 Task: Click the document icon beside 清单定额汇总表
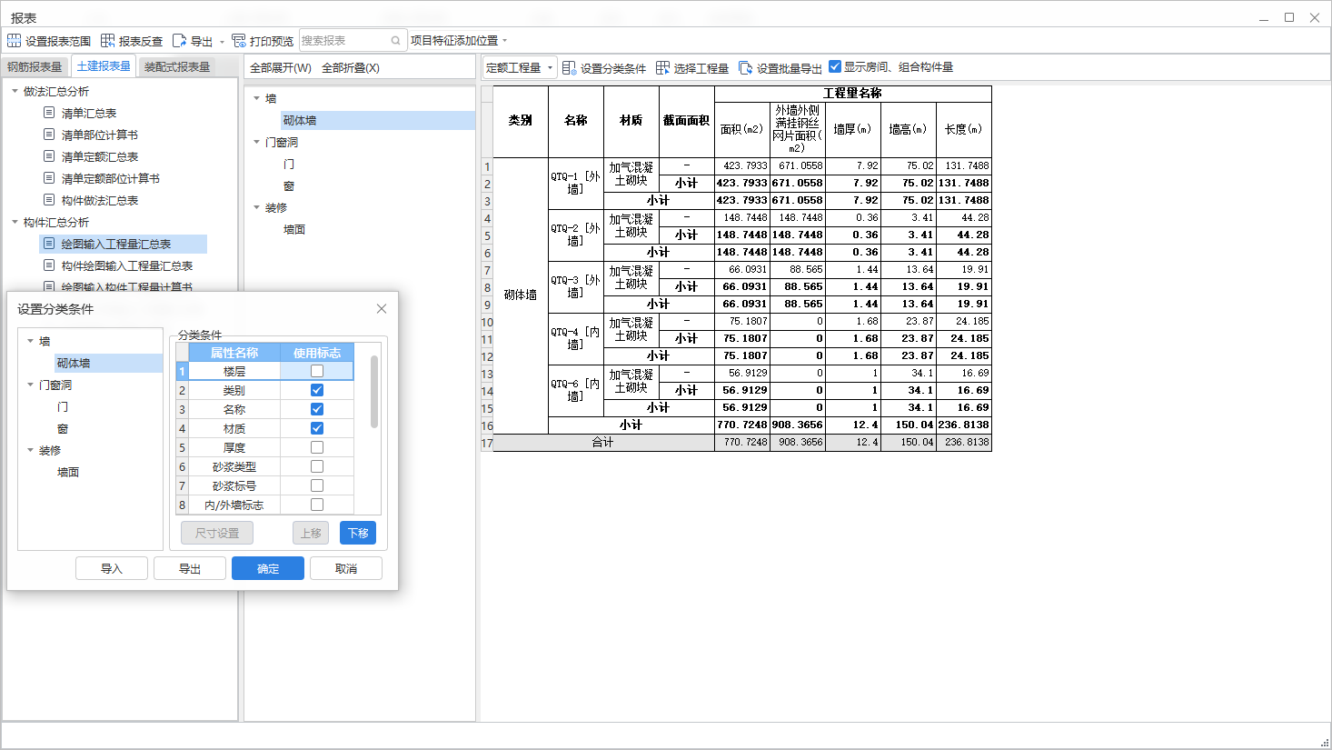click(x=49, y=156)
